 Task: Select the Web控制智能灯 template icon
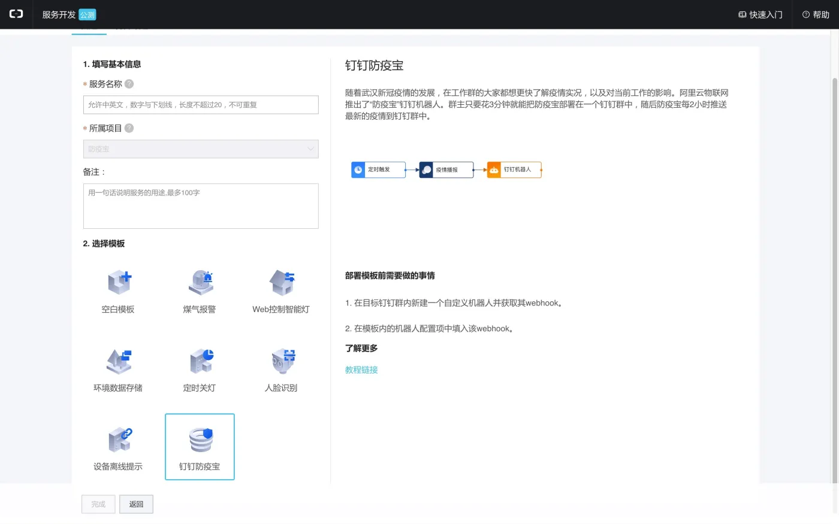pyautogui.click(x=282, y=282)
